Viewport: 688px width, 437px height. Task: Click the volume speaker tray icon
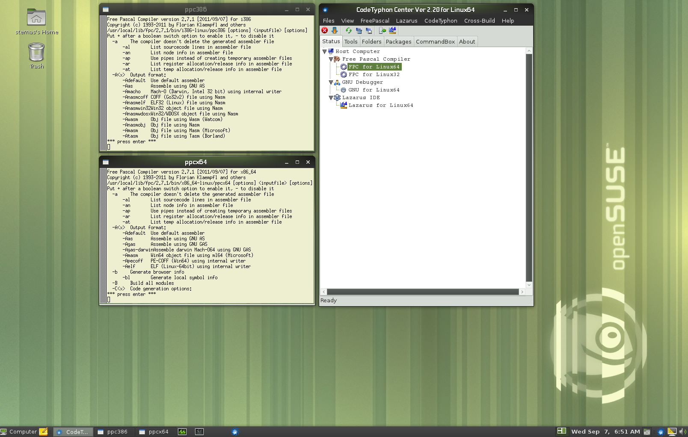pyautogui.click(x=682, y=431)
